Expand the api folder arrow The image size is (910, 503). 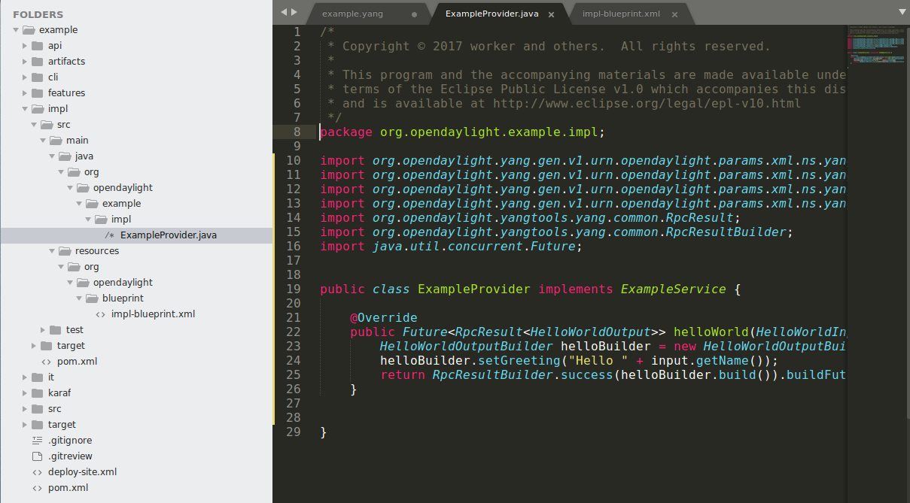[25, 46]
